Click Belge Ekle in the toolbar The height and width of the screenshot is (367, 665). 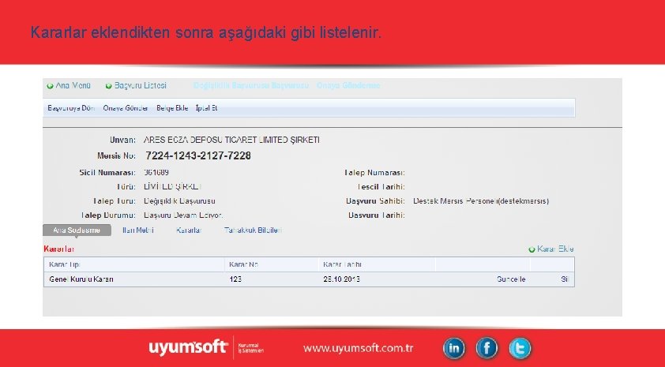pos(172,108)
